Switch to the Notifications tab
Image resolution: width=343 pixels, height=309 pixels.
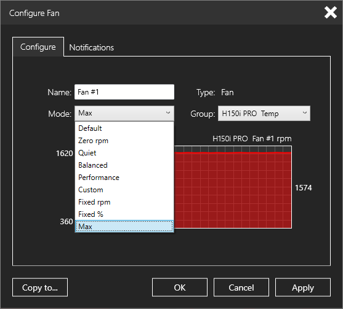(91, 47)
